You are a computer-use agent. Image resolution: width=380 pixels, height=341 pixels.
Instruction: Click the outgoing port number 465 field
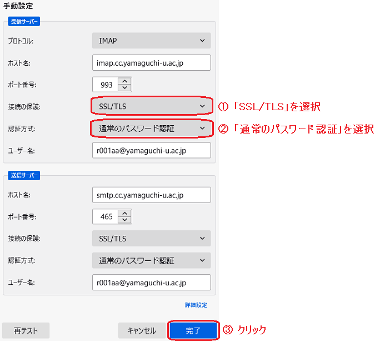(x=105, y=216)
